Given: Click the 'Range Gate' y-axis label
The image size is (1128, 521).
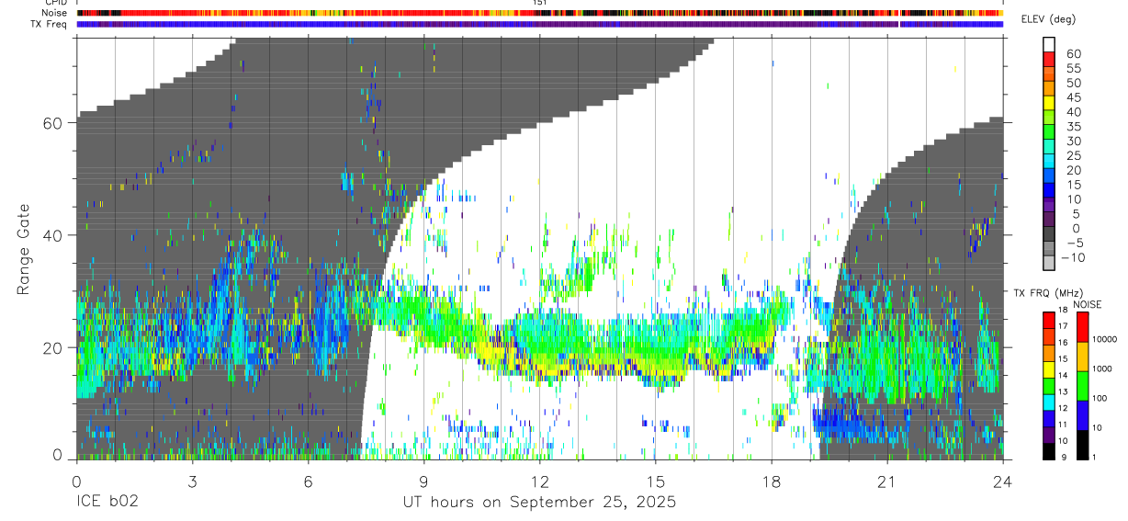Looking at the screenshot, I should [x=25, y=251].
